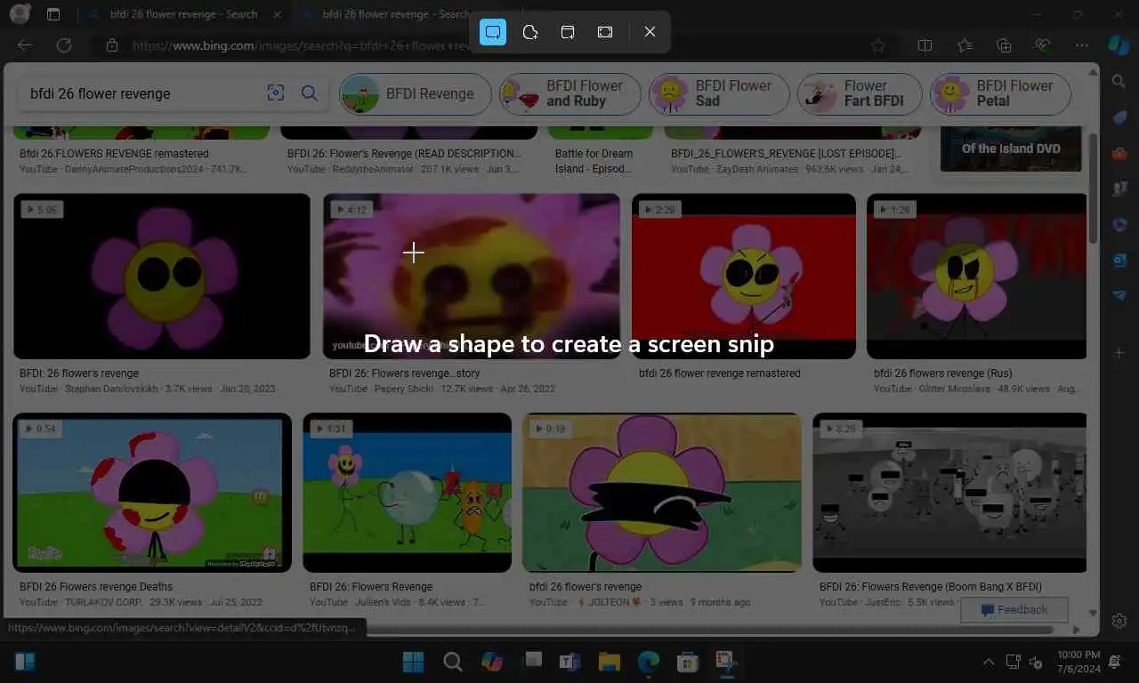1139x683 pixels.
Task: Open the Favorites list
Action: point(965,45)
